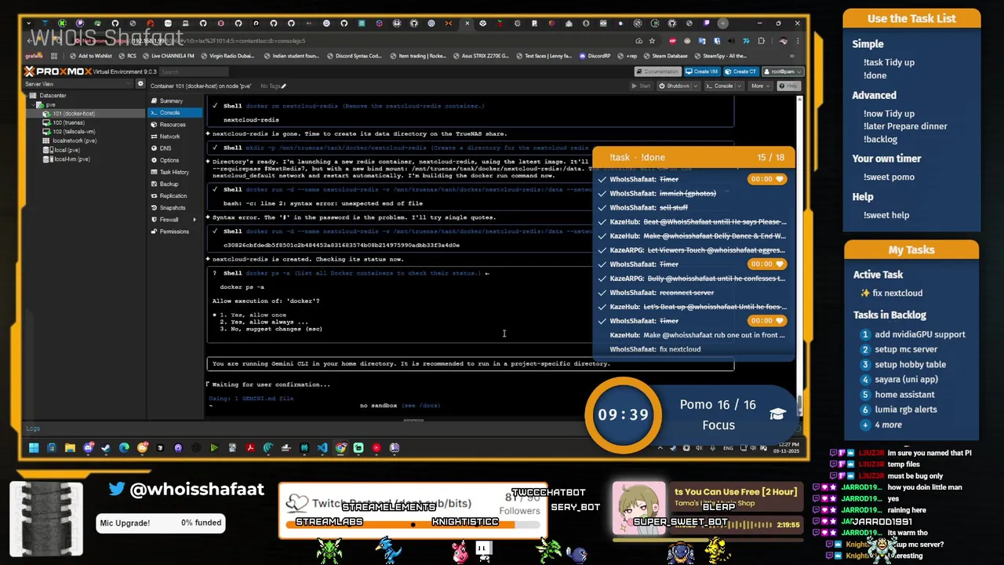The width and height of the screenshot is (1004, 565).
Task: Open the browser extensions puzzle icon
Action: coord(761,41)
